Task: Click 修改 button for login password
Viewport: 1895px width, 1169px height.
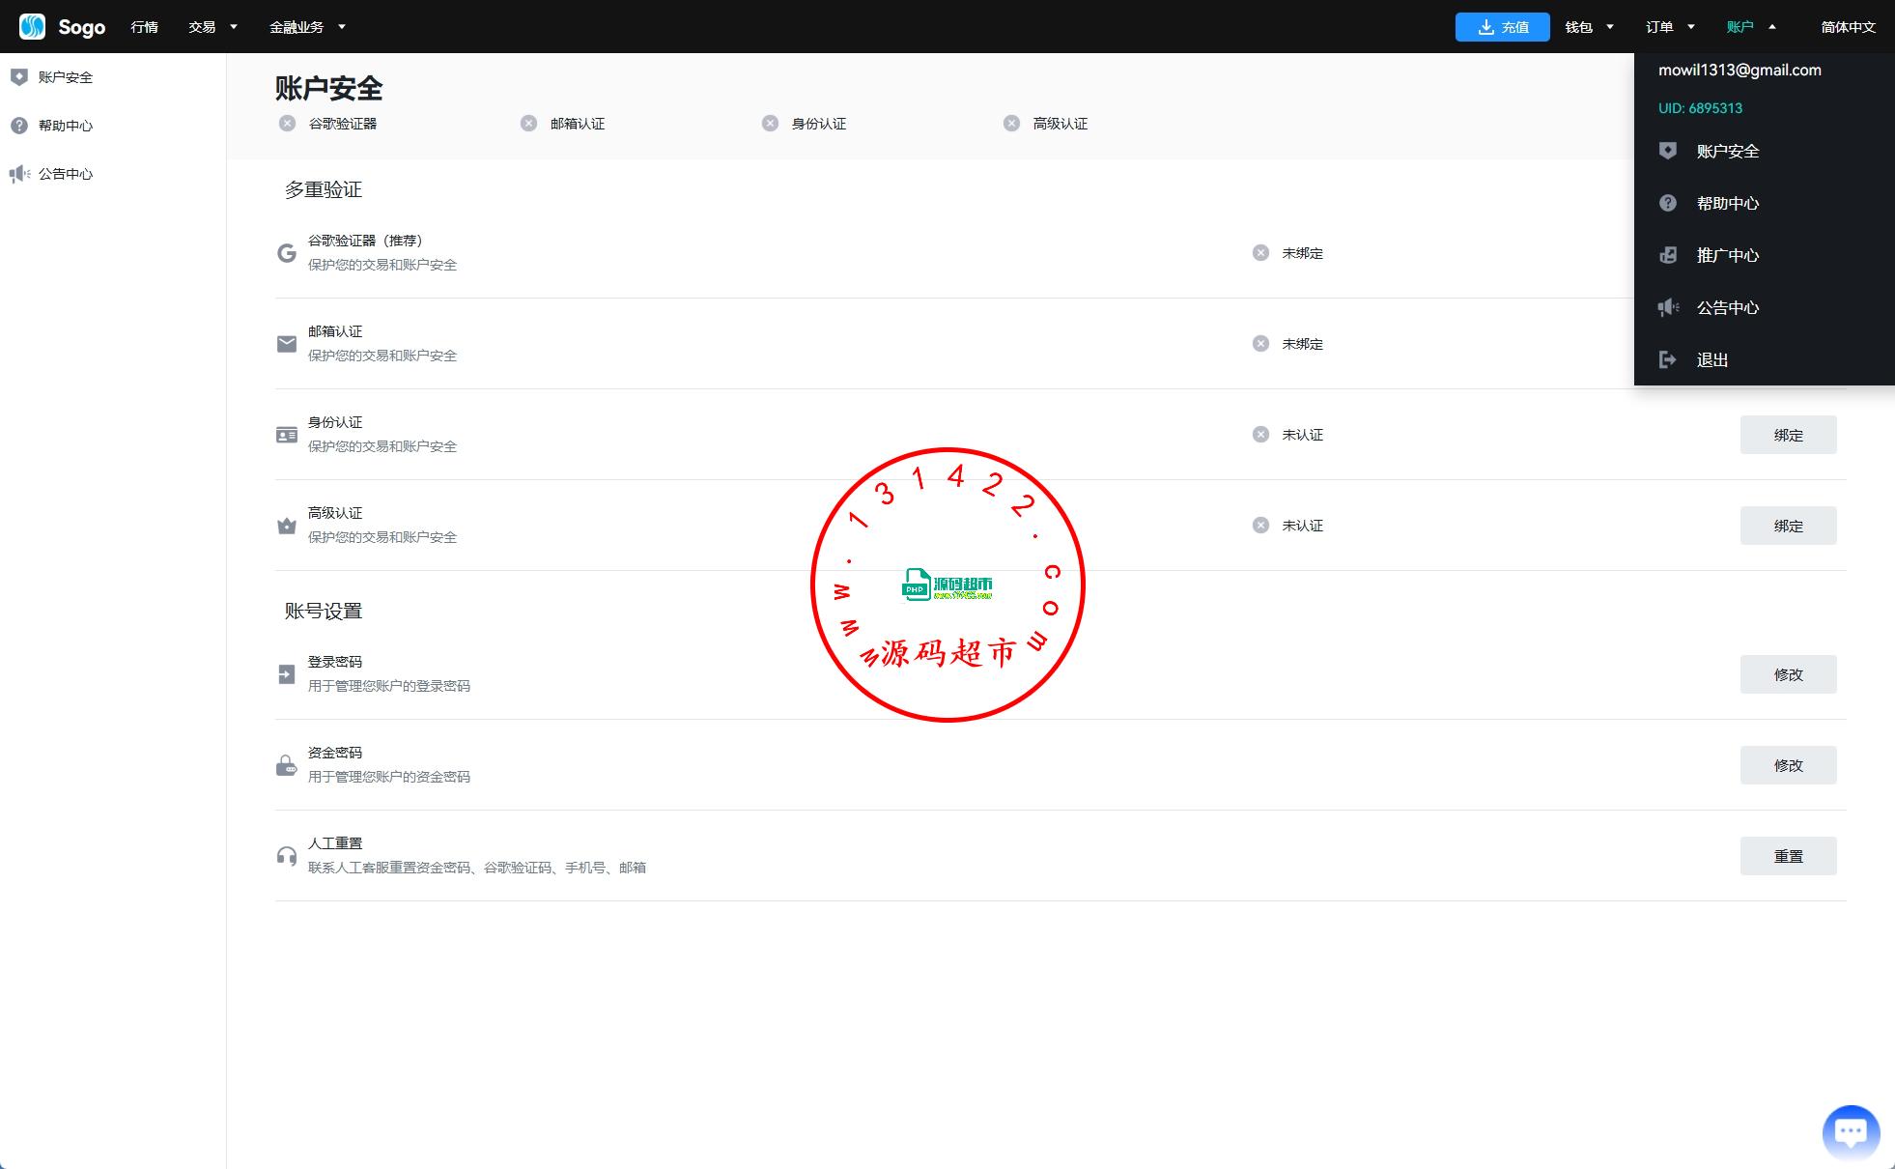Action: pyautogui.click(x=1788, y=674)
